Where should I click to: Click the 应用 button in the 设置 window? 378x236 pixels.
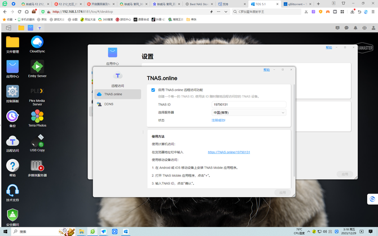tap(345, 174)
